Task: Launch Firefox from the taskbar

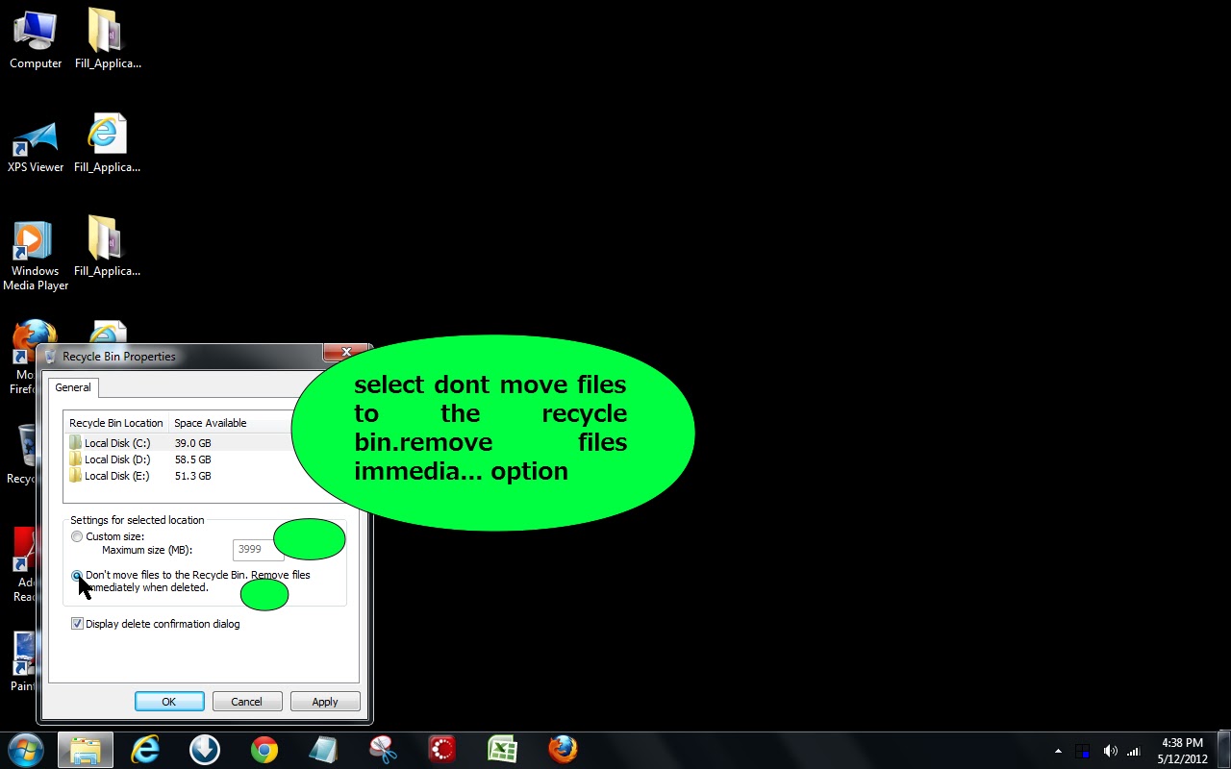Action: coord(562,749)
